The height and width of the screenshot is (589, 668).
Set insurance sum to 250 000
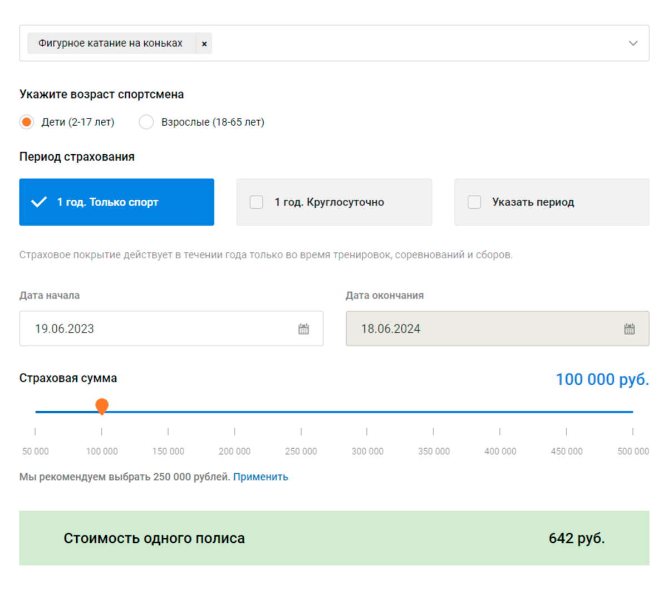(x=301, y=412)
